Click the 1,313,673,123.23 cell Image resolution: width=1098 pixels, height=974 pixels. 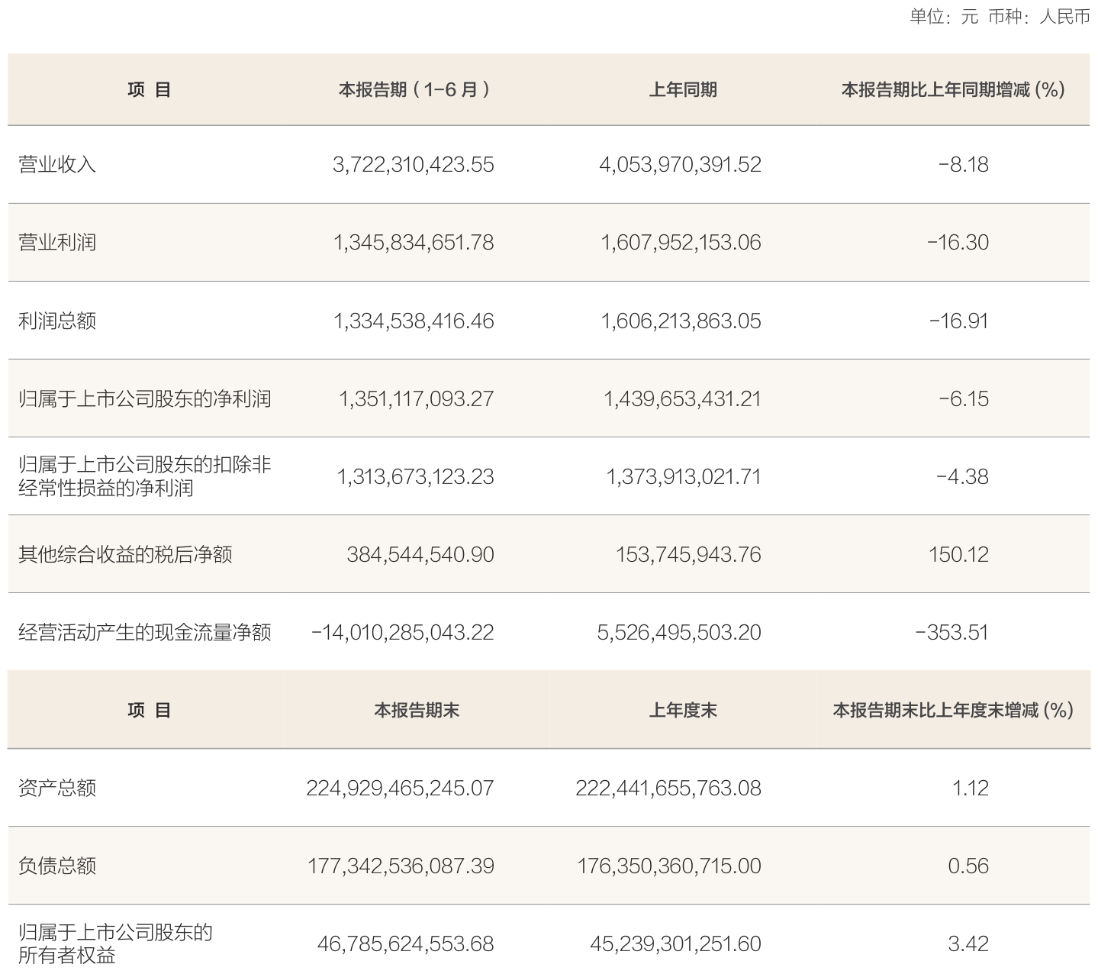415,476
